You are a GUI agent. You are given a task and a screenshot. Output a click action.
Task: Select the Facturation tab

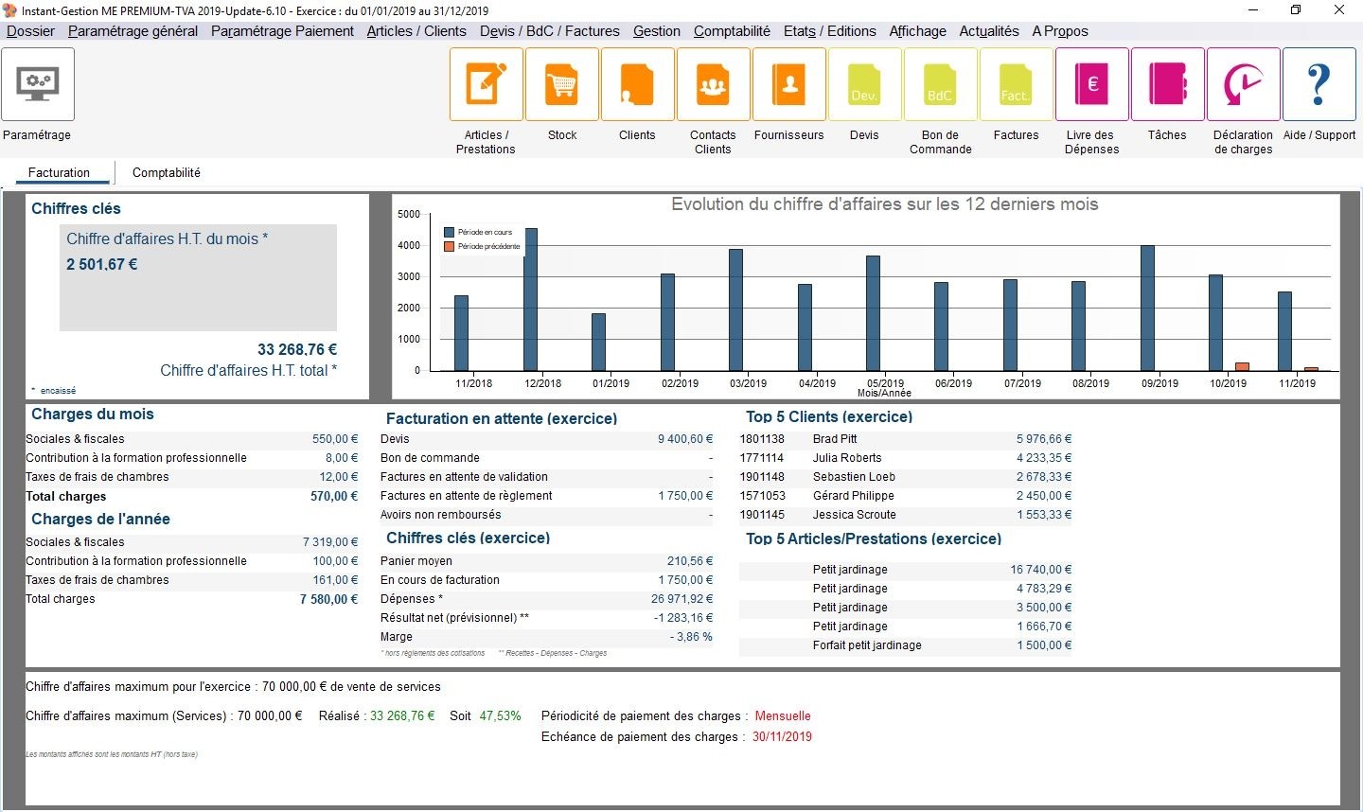[x=59, y=172]
